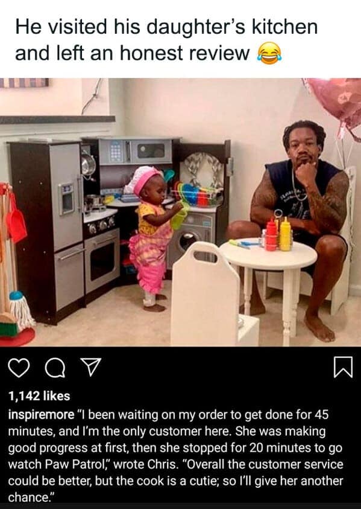Click the laughing-crying emoji in the headline
The width and height of the screenshot is (361, 509).
[x=269, y=53]
